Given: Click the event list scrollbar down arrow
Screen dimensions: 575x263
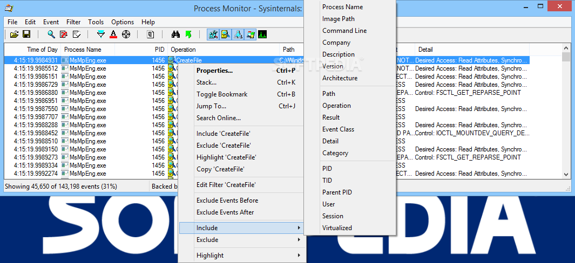Looking at the screenshot, I should [566, 175].
